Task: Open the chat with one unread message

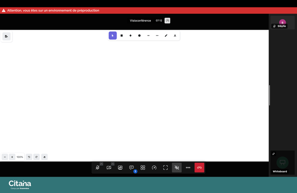Action: coord(132,168)
